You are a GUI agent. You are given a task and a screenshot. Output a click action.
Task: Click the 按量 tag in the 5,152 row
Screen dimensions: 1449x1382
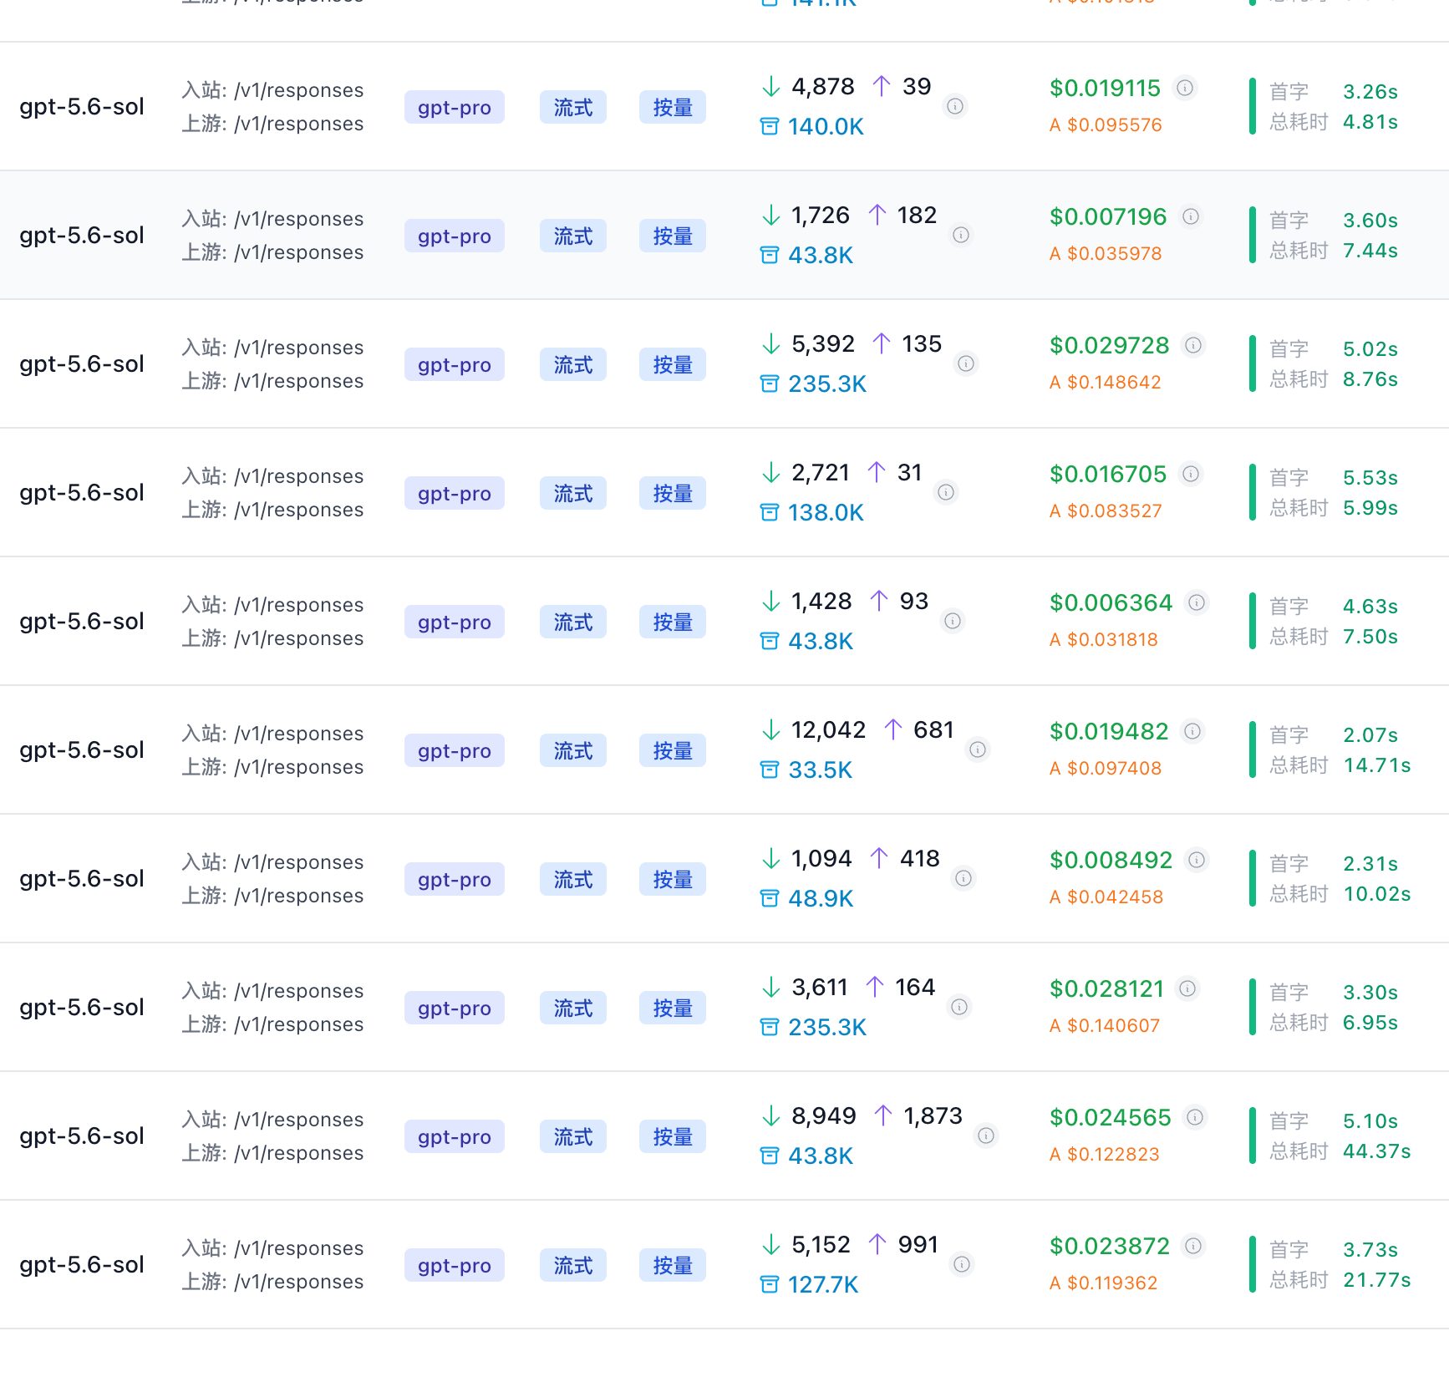(x=673, y=1265)
